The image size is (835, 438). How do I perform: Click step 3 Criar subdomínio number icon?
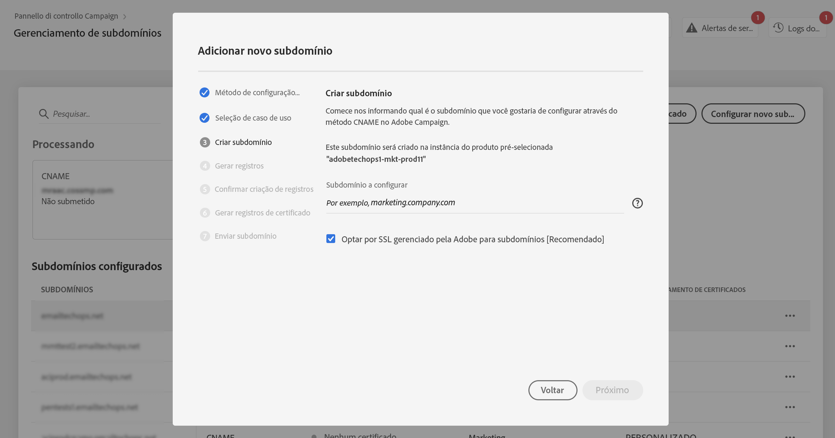pyautogui.click(x=205, y=142)
